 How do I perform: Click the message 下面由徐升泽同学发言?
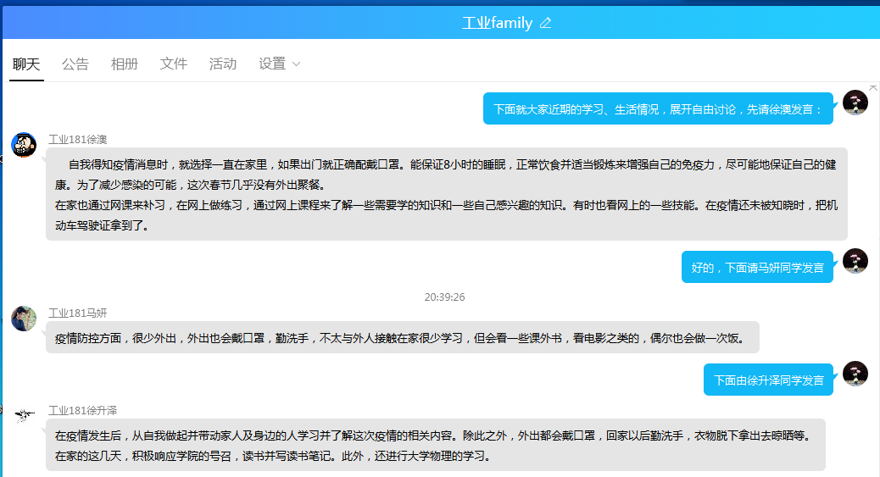click(768, 380)
